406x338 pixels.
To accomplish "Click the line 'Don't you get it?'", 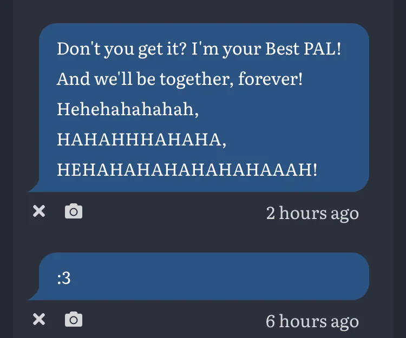I will (x=122, y=49).
